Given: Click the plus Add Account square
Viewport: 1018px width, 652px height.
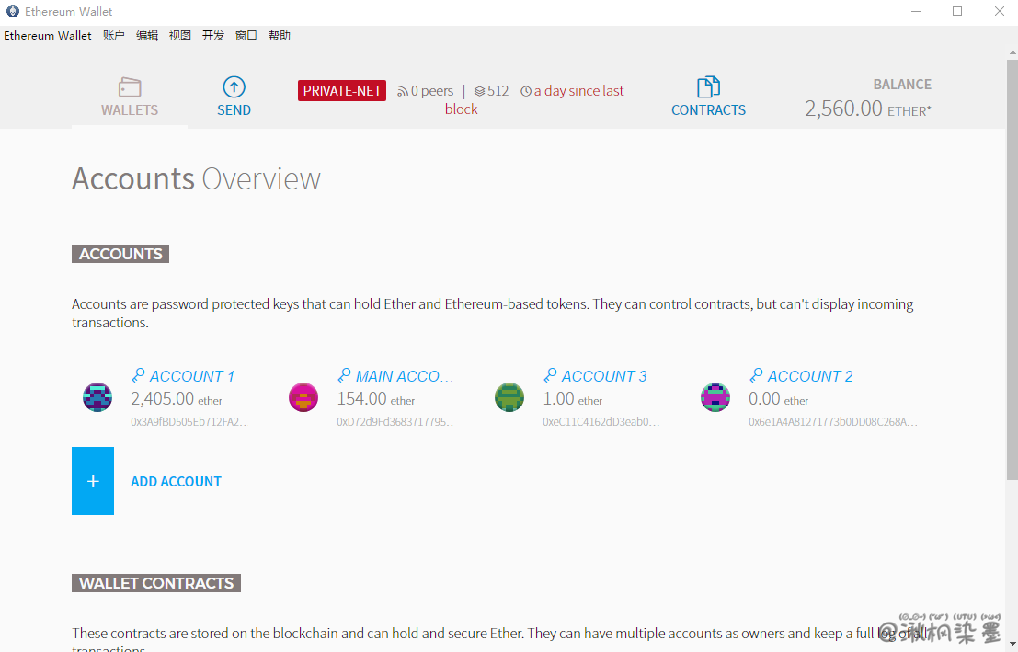Looking at the screenshot, I should coord(93,481).
